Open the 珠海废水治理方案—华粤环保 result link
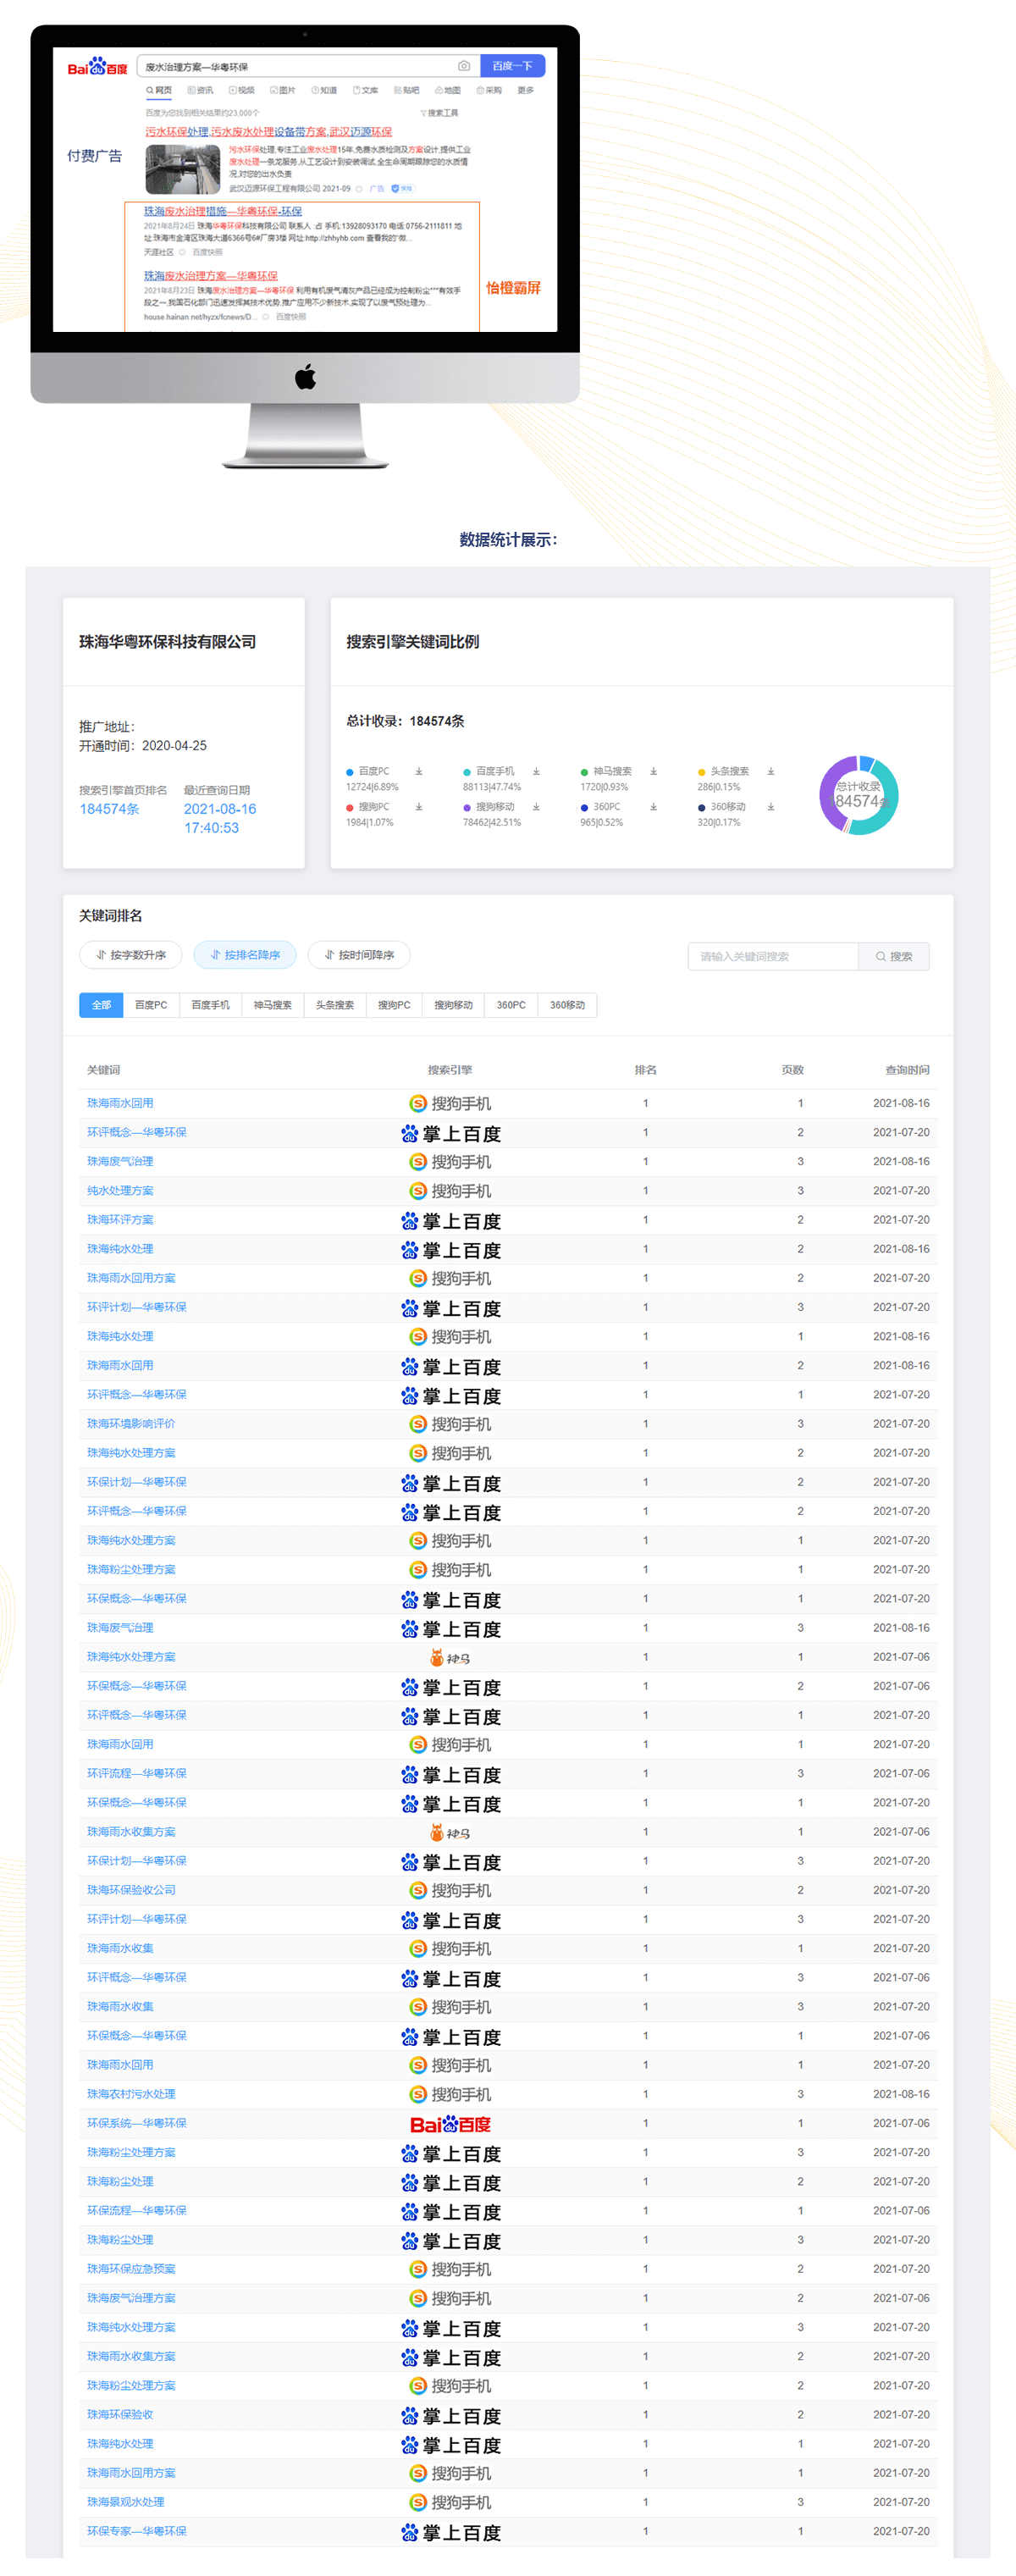Viewport: 1016px width, 2576px height. [211, 276]
